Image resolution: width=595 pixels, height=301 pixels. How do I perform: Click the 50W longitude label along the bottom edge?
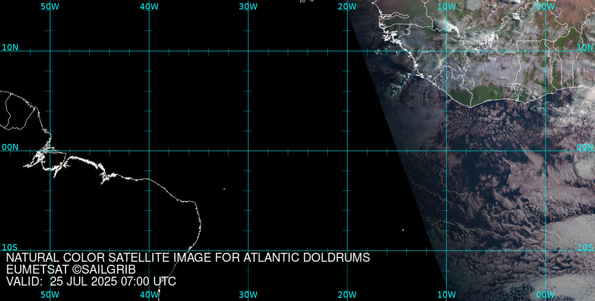(50, 295)
